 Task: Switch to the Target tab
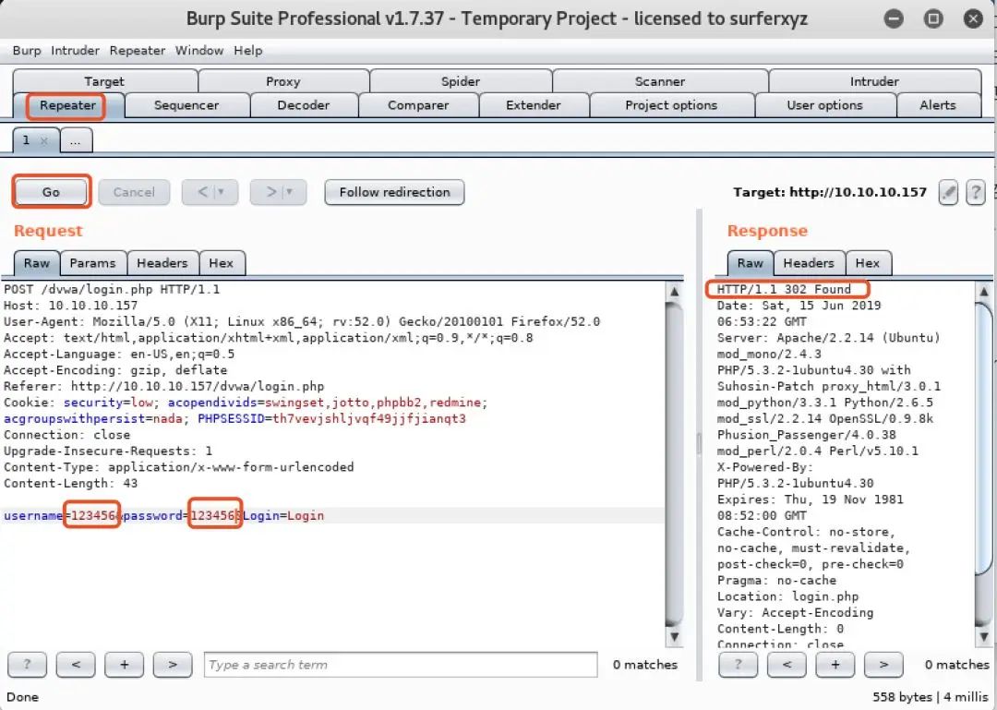(x=105, y=81)
